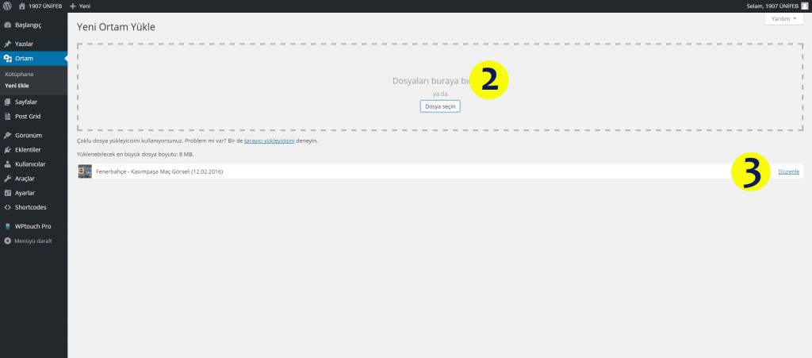812x358 pixels.
Task: Click the Düzenle link for uploaded image
Action: 788,171
